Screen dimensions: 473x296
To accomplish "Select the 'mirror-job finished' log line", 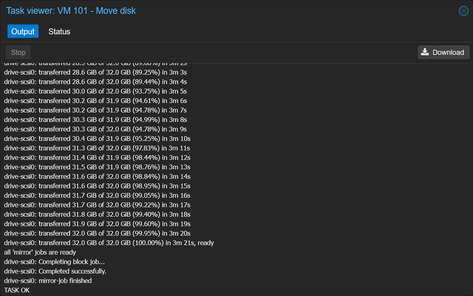I will (48, 281).
